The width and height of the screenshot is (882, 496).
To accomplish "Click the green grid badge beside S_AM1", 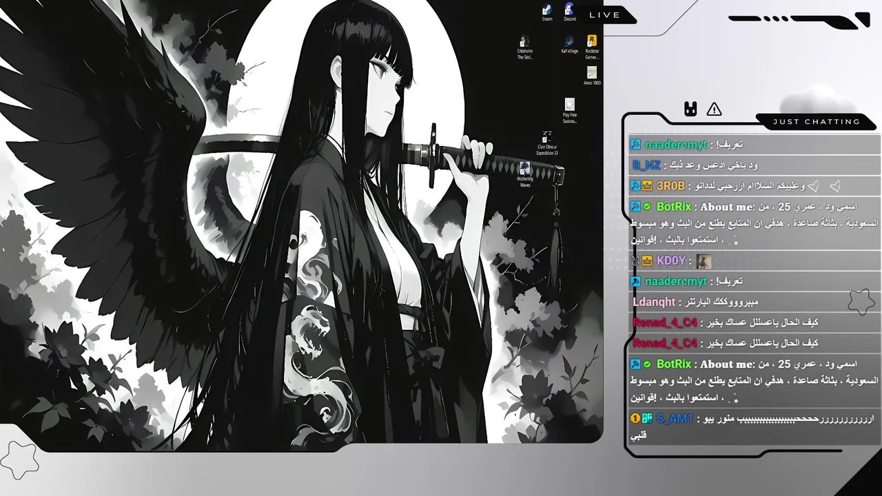I will (647, 418).
